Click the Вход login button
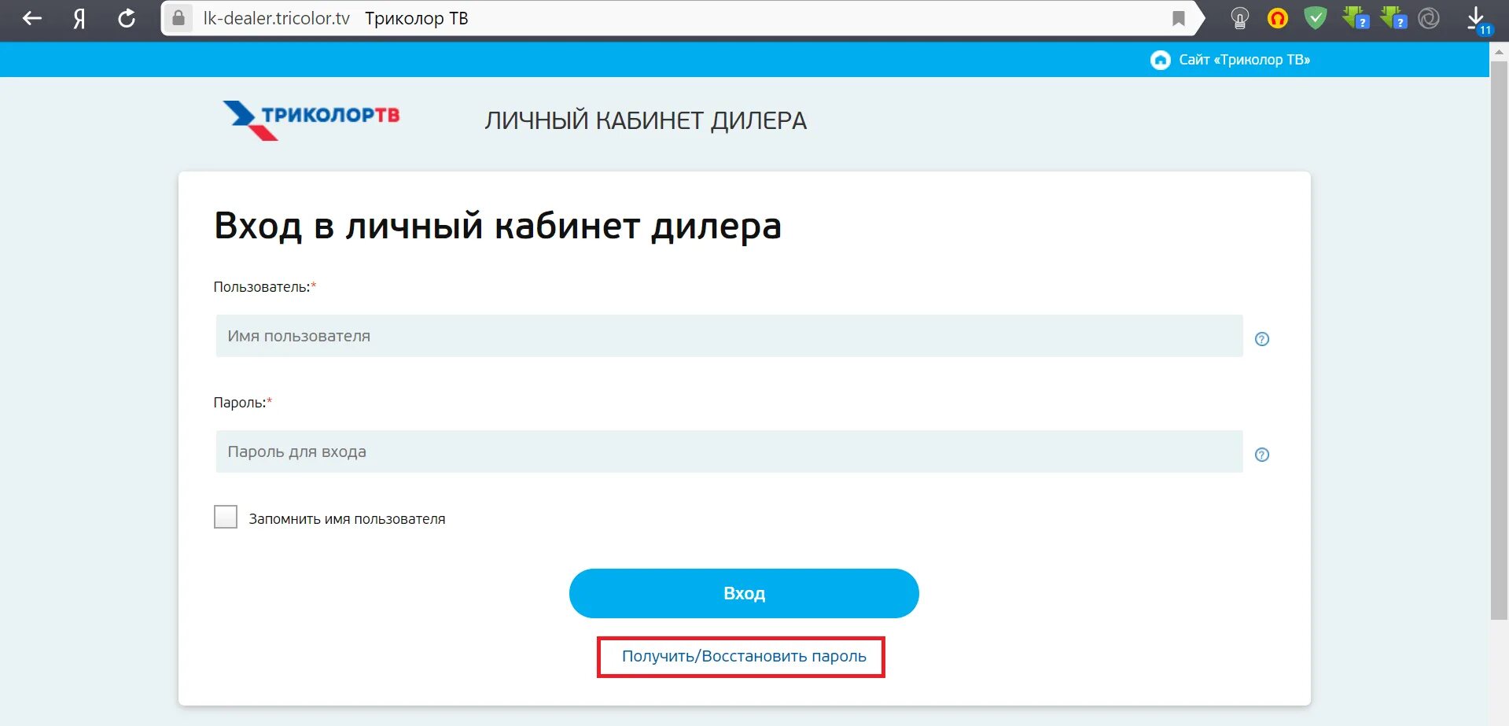The image size is (1509, 726). pyautogui.click(x=744, y=593)
